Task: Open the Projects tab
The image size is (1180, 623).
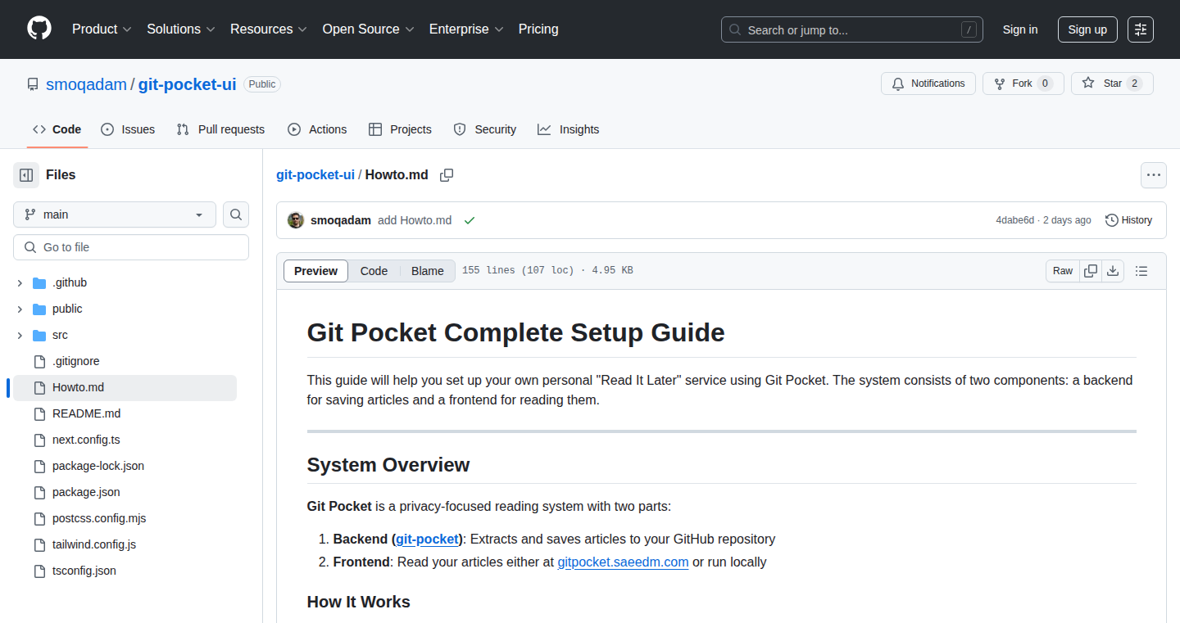Action: tap(400, 129)
